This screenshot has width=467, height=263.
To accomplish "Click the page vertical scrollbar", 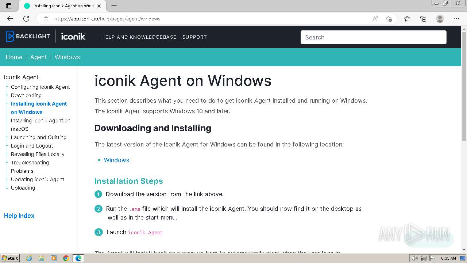I will click(x=464, y=86).
